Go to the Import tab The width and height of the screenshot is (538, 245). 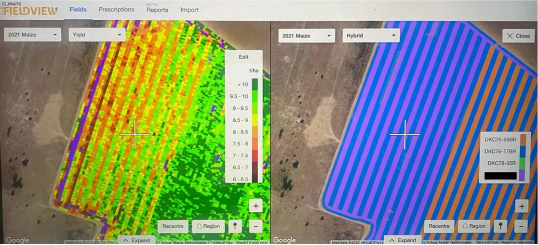coord(189,10)
